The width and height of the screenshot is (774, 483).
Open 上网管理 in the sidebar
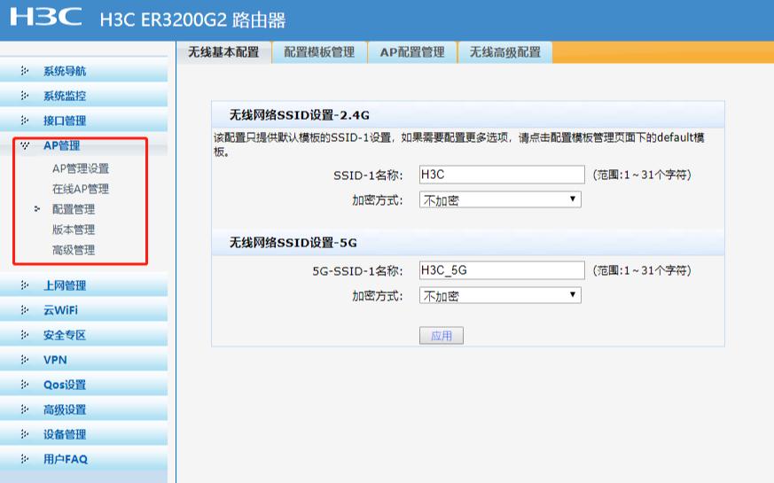pyautogui.click(x=65, y=285)
